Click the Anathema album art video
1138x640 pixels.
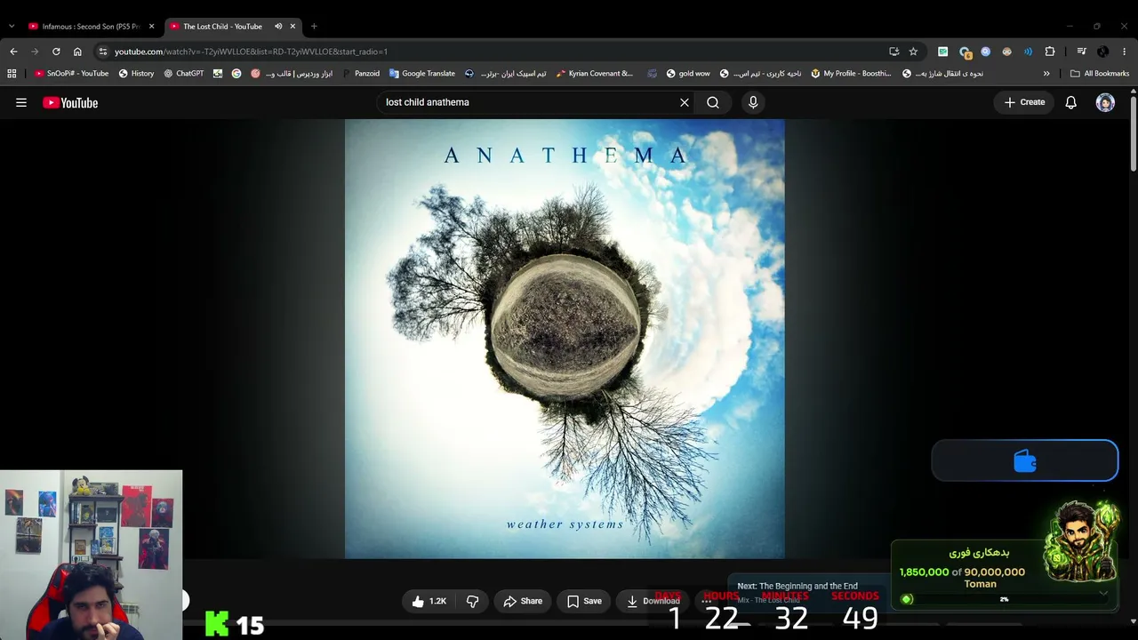(x=565, y=339)
